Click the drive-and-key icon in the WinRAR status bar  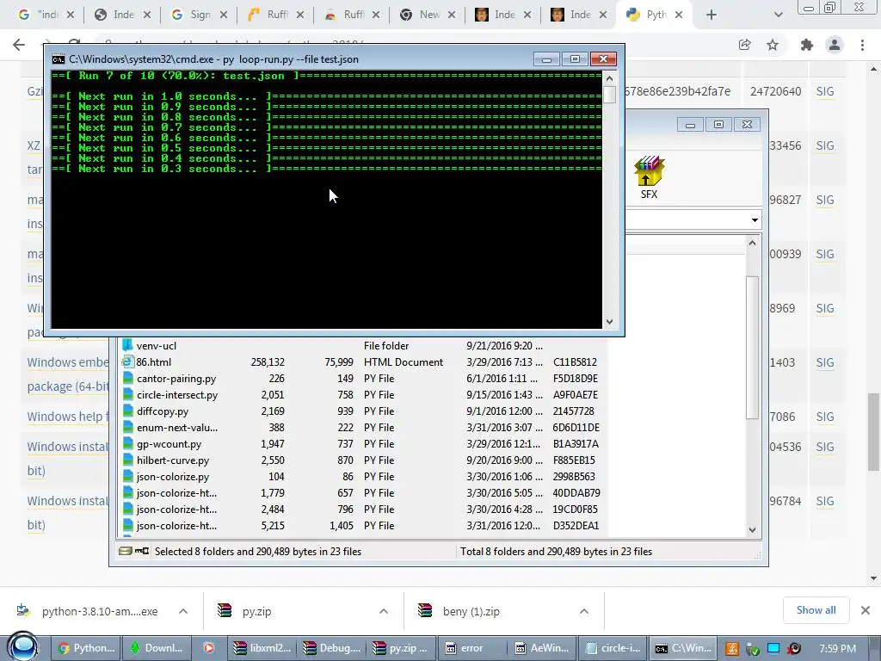point(133,552)
